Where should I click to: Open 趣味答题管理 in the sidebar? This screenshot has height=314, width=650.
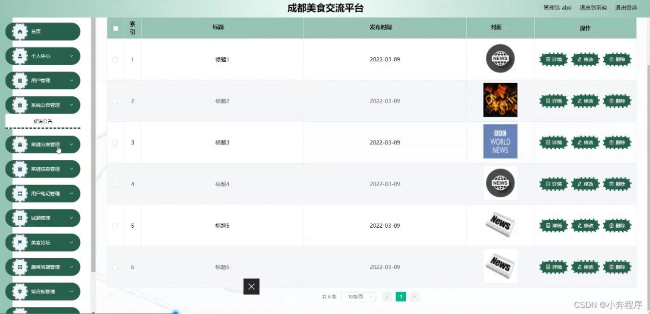43,267
